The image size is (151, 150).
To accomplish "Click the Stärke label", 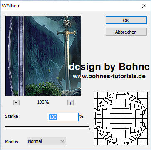I will [12, 116].
